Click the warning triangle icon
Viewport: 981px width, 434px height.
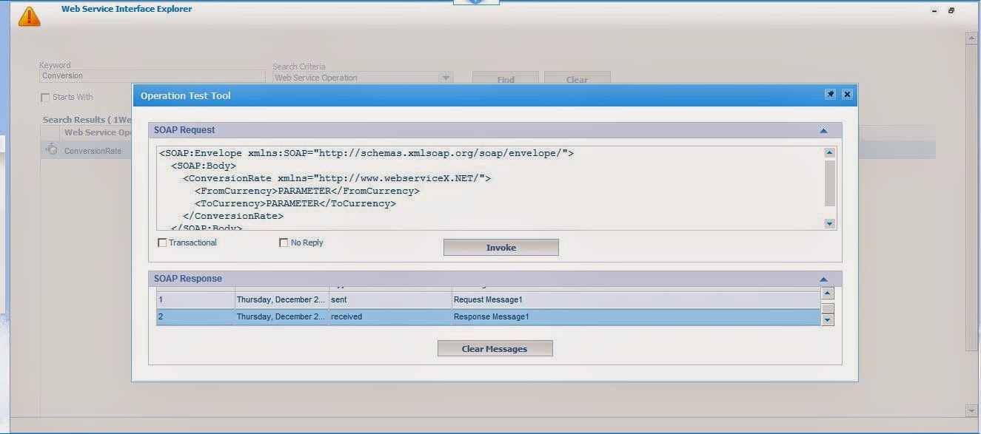click(29, 17)
